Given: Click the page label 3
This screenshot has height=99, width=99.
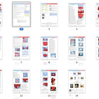Looking at the screenshot, I should (x=49, y=29).
